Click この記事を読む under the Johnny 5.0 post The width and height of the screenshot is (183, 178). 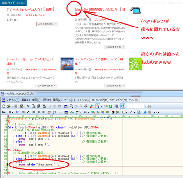pyautogui.click(x=115, y=47)
